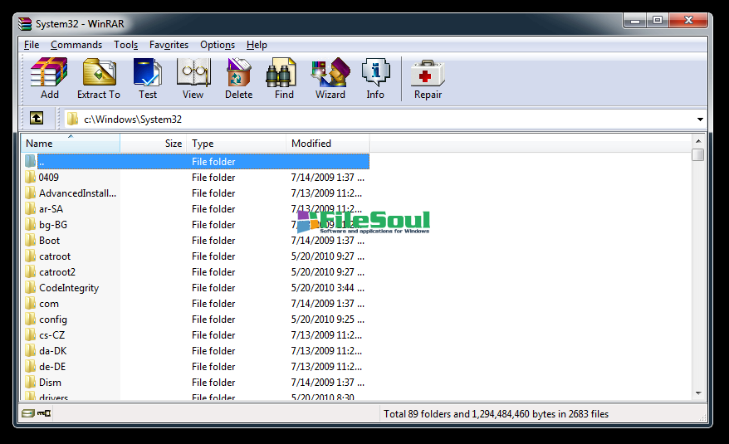
Task: Click the scrollbar up arrow
Action: (697, 141)
